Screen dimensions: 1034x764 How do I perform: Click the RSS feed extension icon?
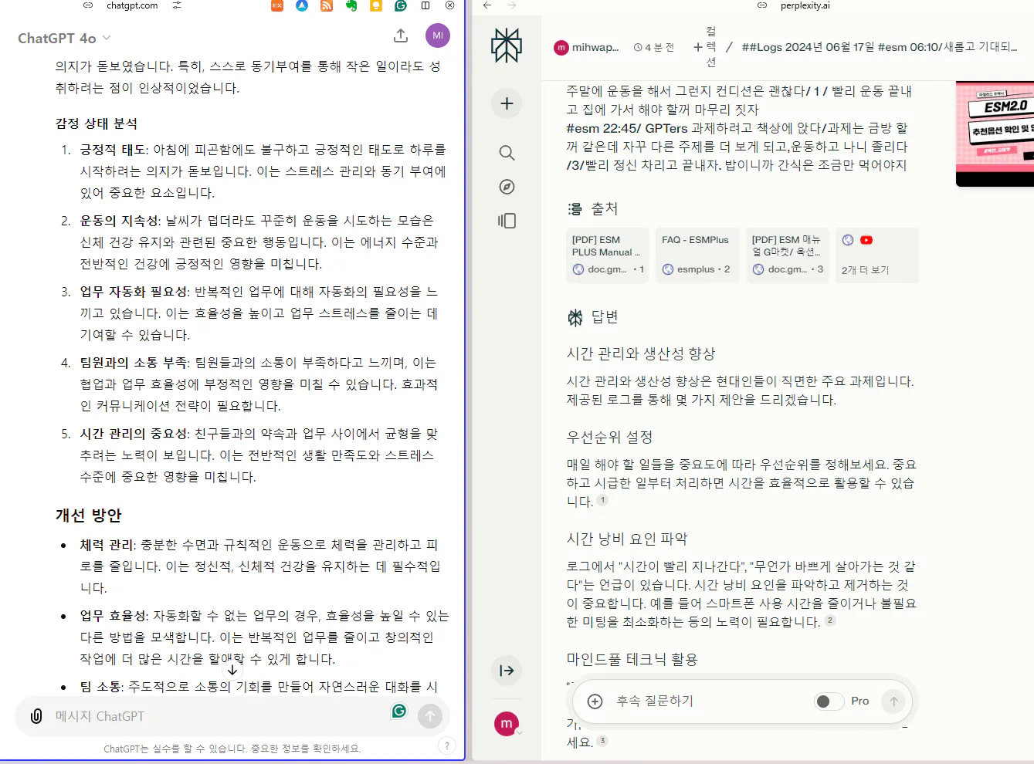pyautogui.click(x=327, y=5)
